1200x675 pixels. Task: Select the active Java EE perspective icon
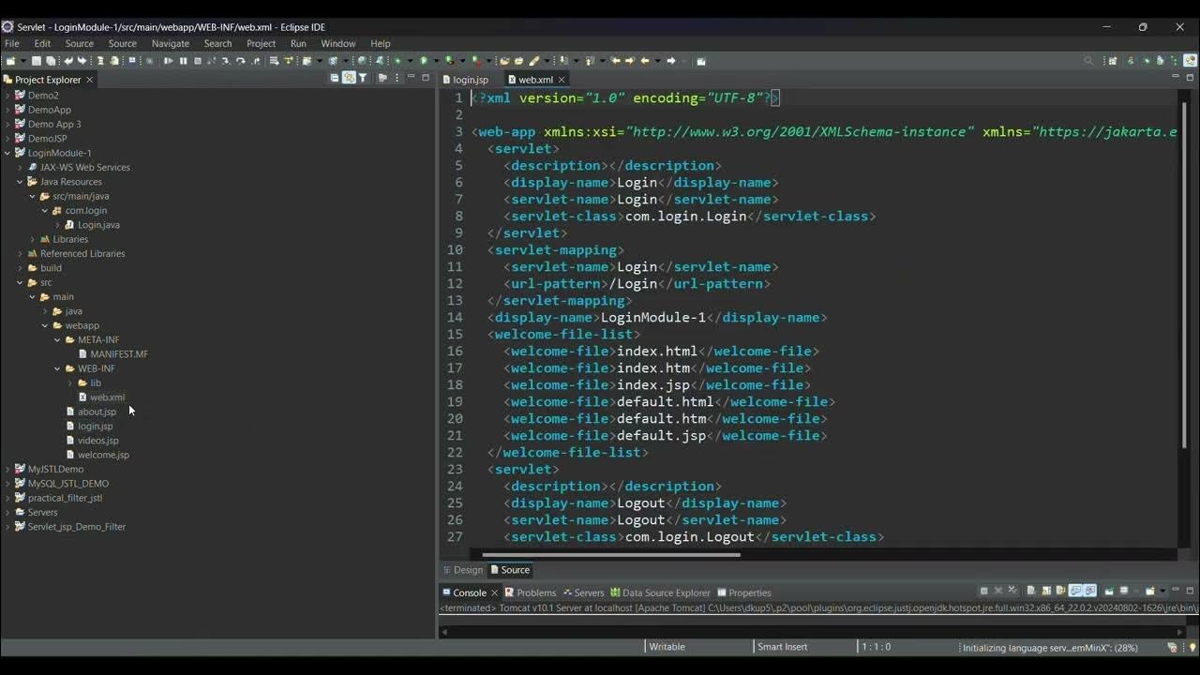pos(1190,61)
